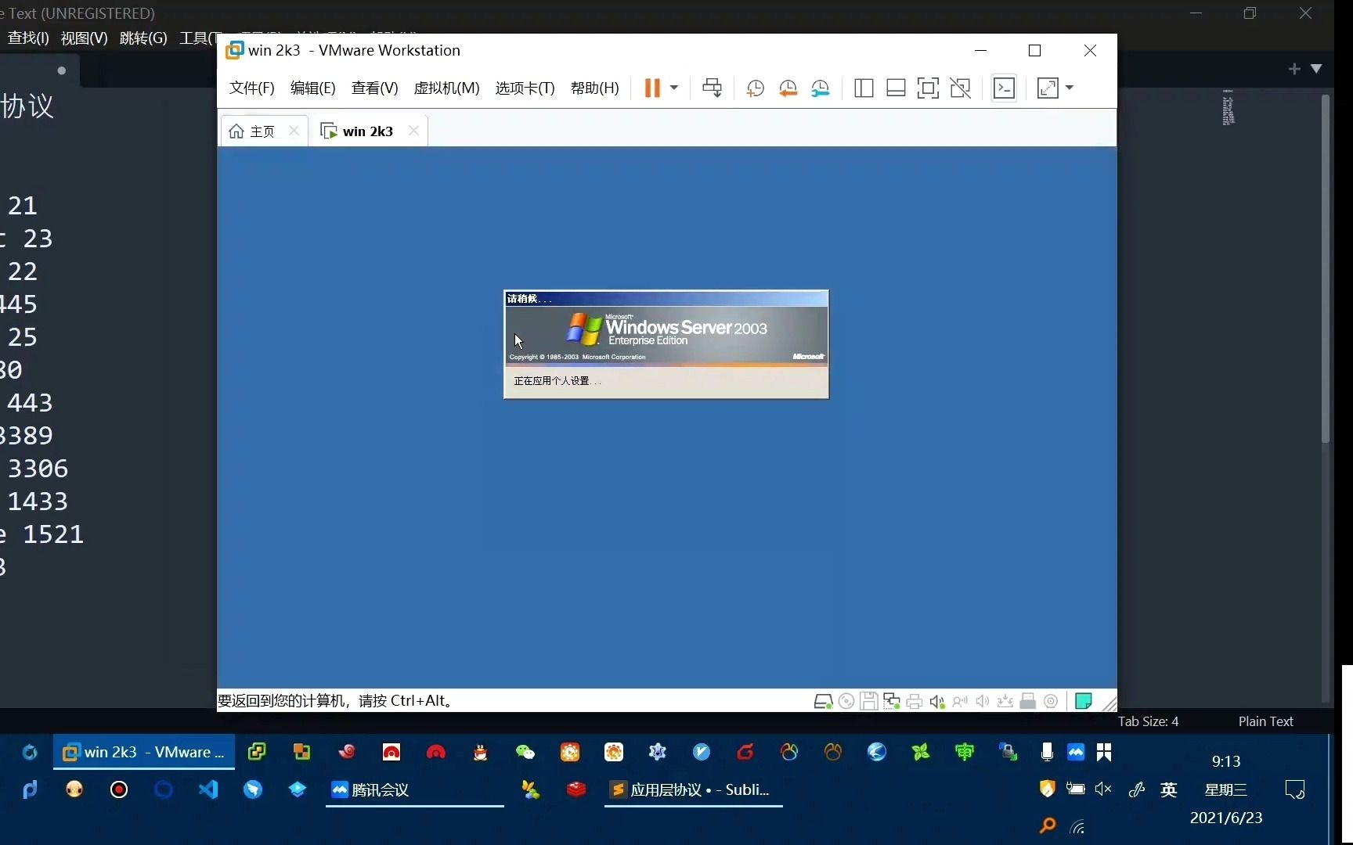This screenshot has height=845, width=1353.
Task: Click the sound card status icon with green dot
Action: click(937, 701)
